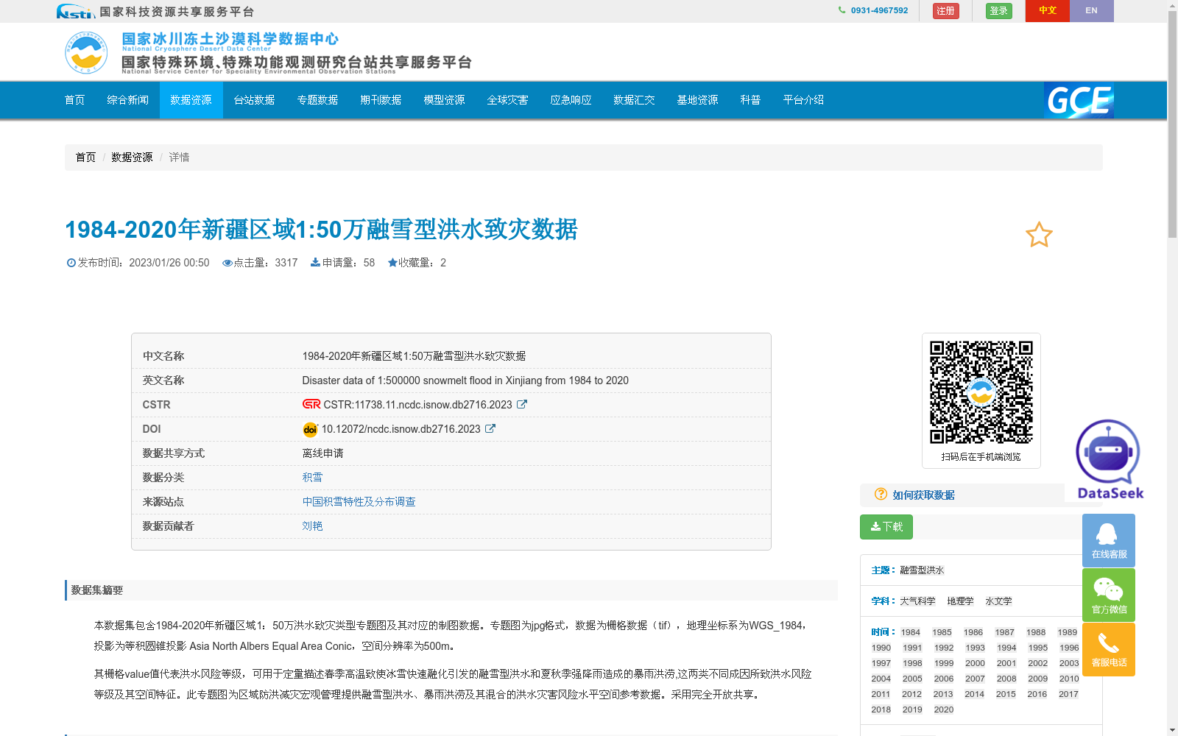
Task: Open 首页 in navigation bar
Action: point(75,100)
